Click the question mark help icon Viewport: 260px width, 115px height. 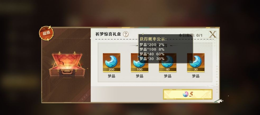[126, 34]
